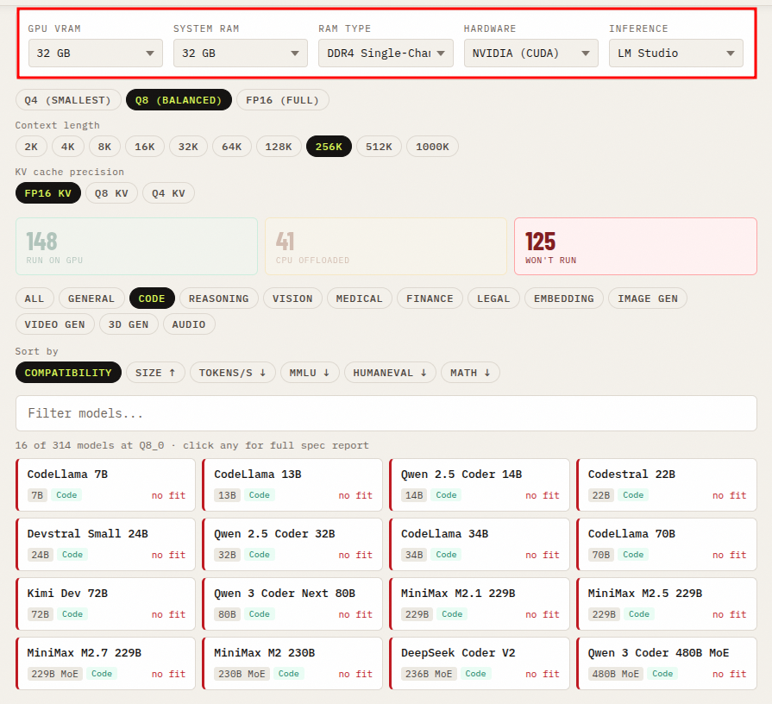Open the CodeLlama 34B model card
This screenshot has height=704, width=772.
click(x=480, y=544)
